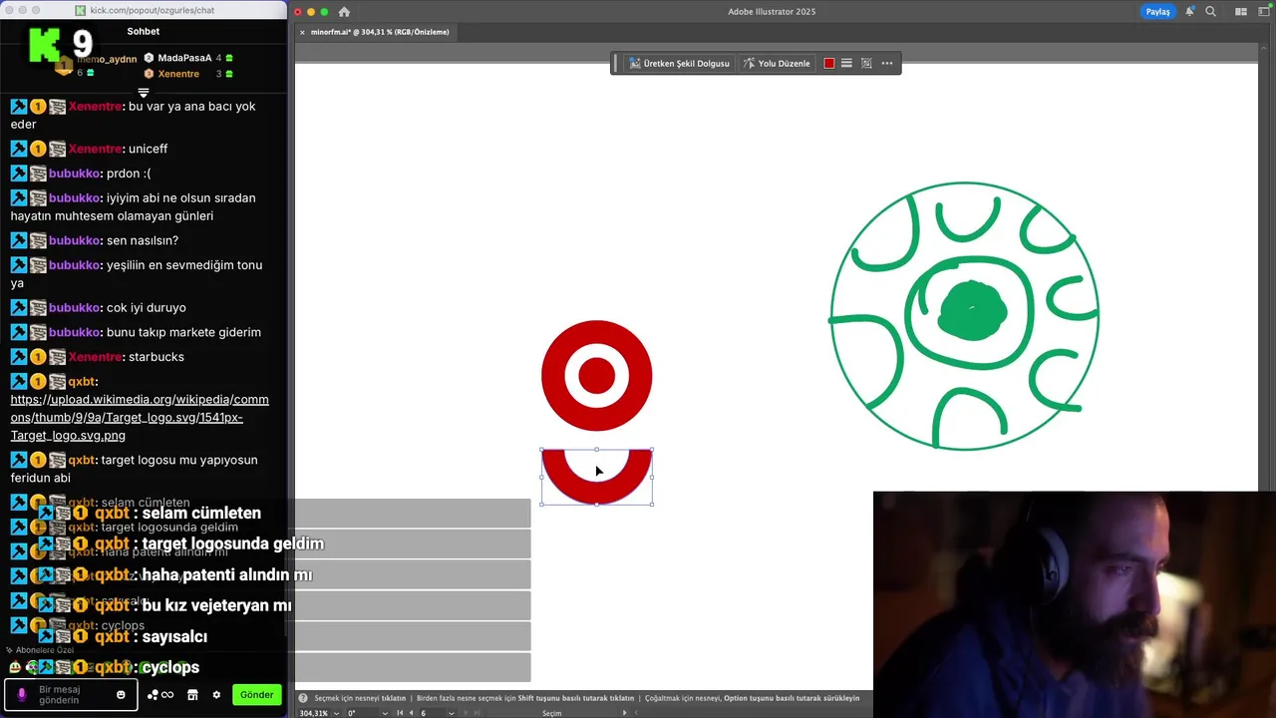Click bubukko on the prdon message
Screen dimensions: 1276x718
click(x=75, y=174)
